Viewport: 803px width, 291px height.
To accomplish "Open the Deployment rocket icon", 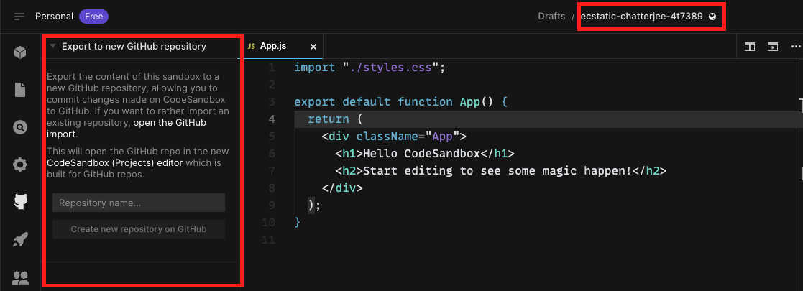I will coord(20,240).
